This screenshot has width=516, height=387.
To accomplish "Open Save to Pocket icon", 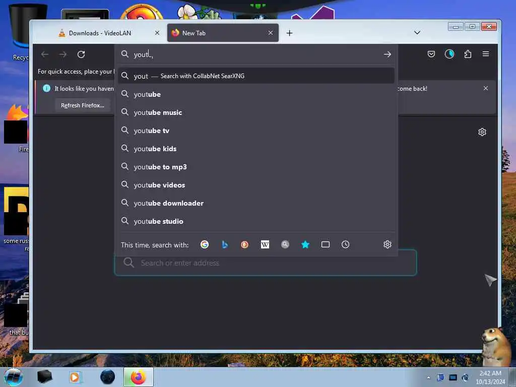I will [431, 54].
